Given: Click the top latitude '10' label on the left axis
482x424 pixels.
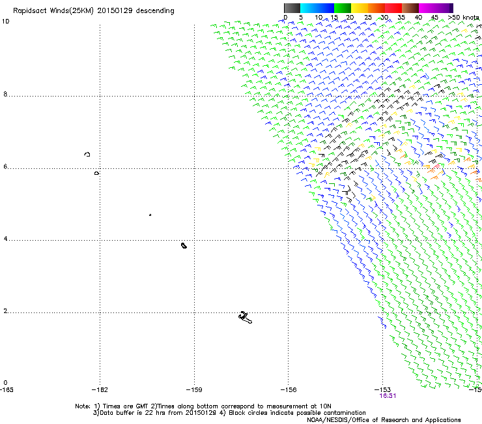Looking at the screenshot, I should pyautogui.click(x=5, y=22).
